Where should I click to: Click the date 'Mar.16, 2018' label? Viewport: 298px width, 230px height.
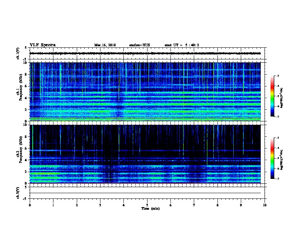(105, 45)
